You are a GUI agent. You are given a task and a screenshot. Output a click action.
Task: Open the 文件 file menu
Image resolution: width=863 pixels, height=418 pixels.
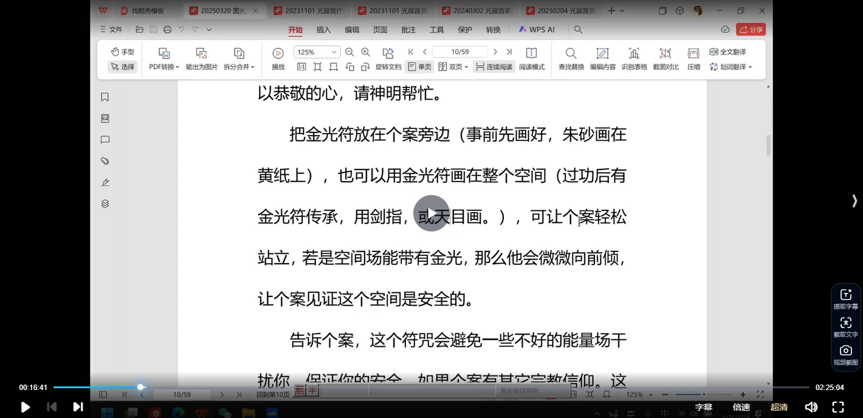pyautogui.click(x=111, y=29)
